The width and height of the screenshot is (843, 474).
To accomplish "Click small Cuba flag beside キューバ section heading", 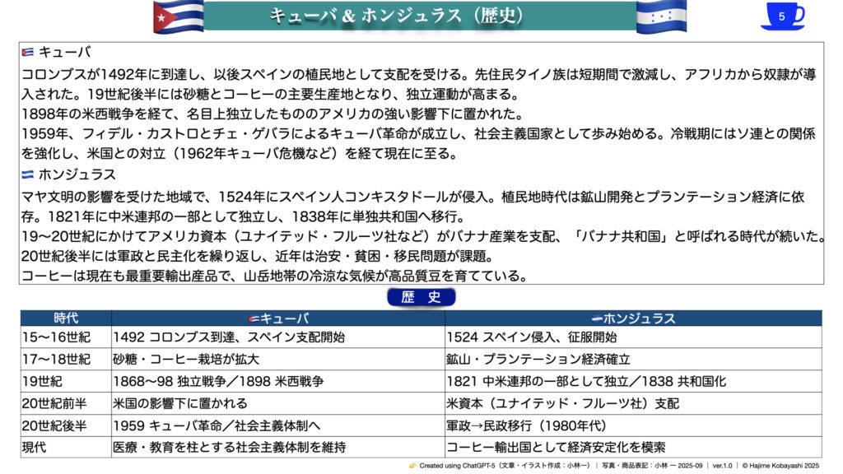I will pos(27,53).
